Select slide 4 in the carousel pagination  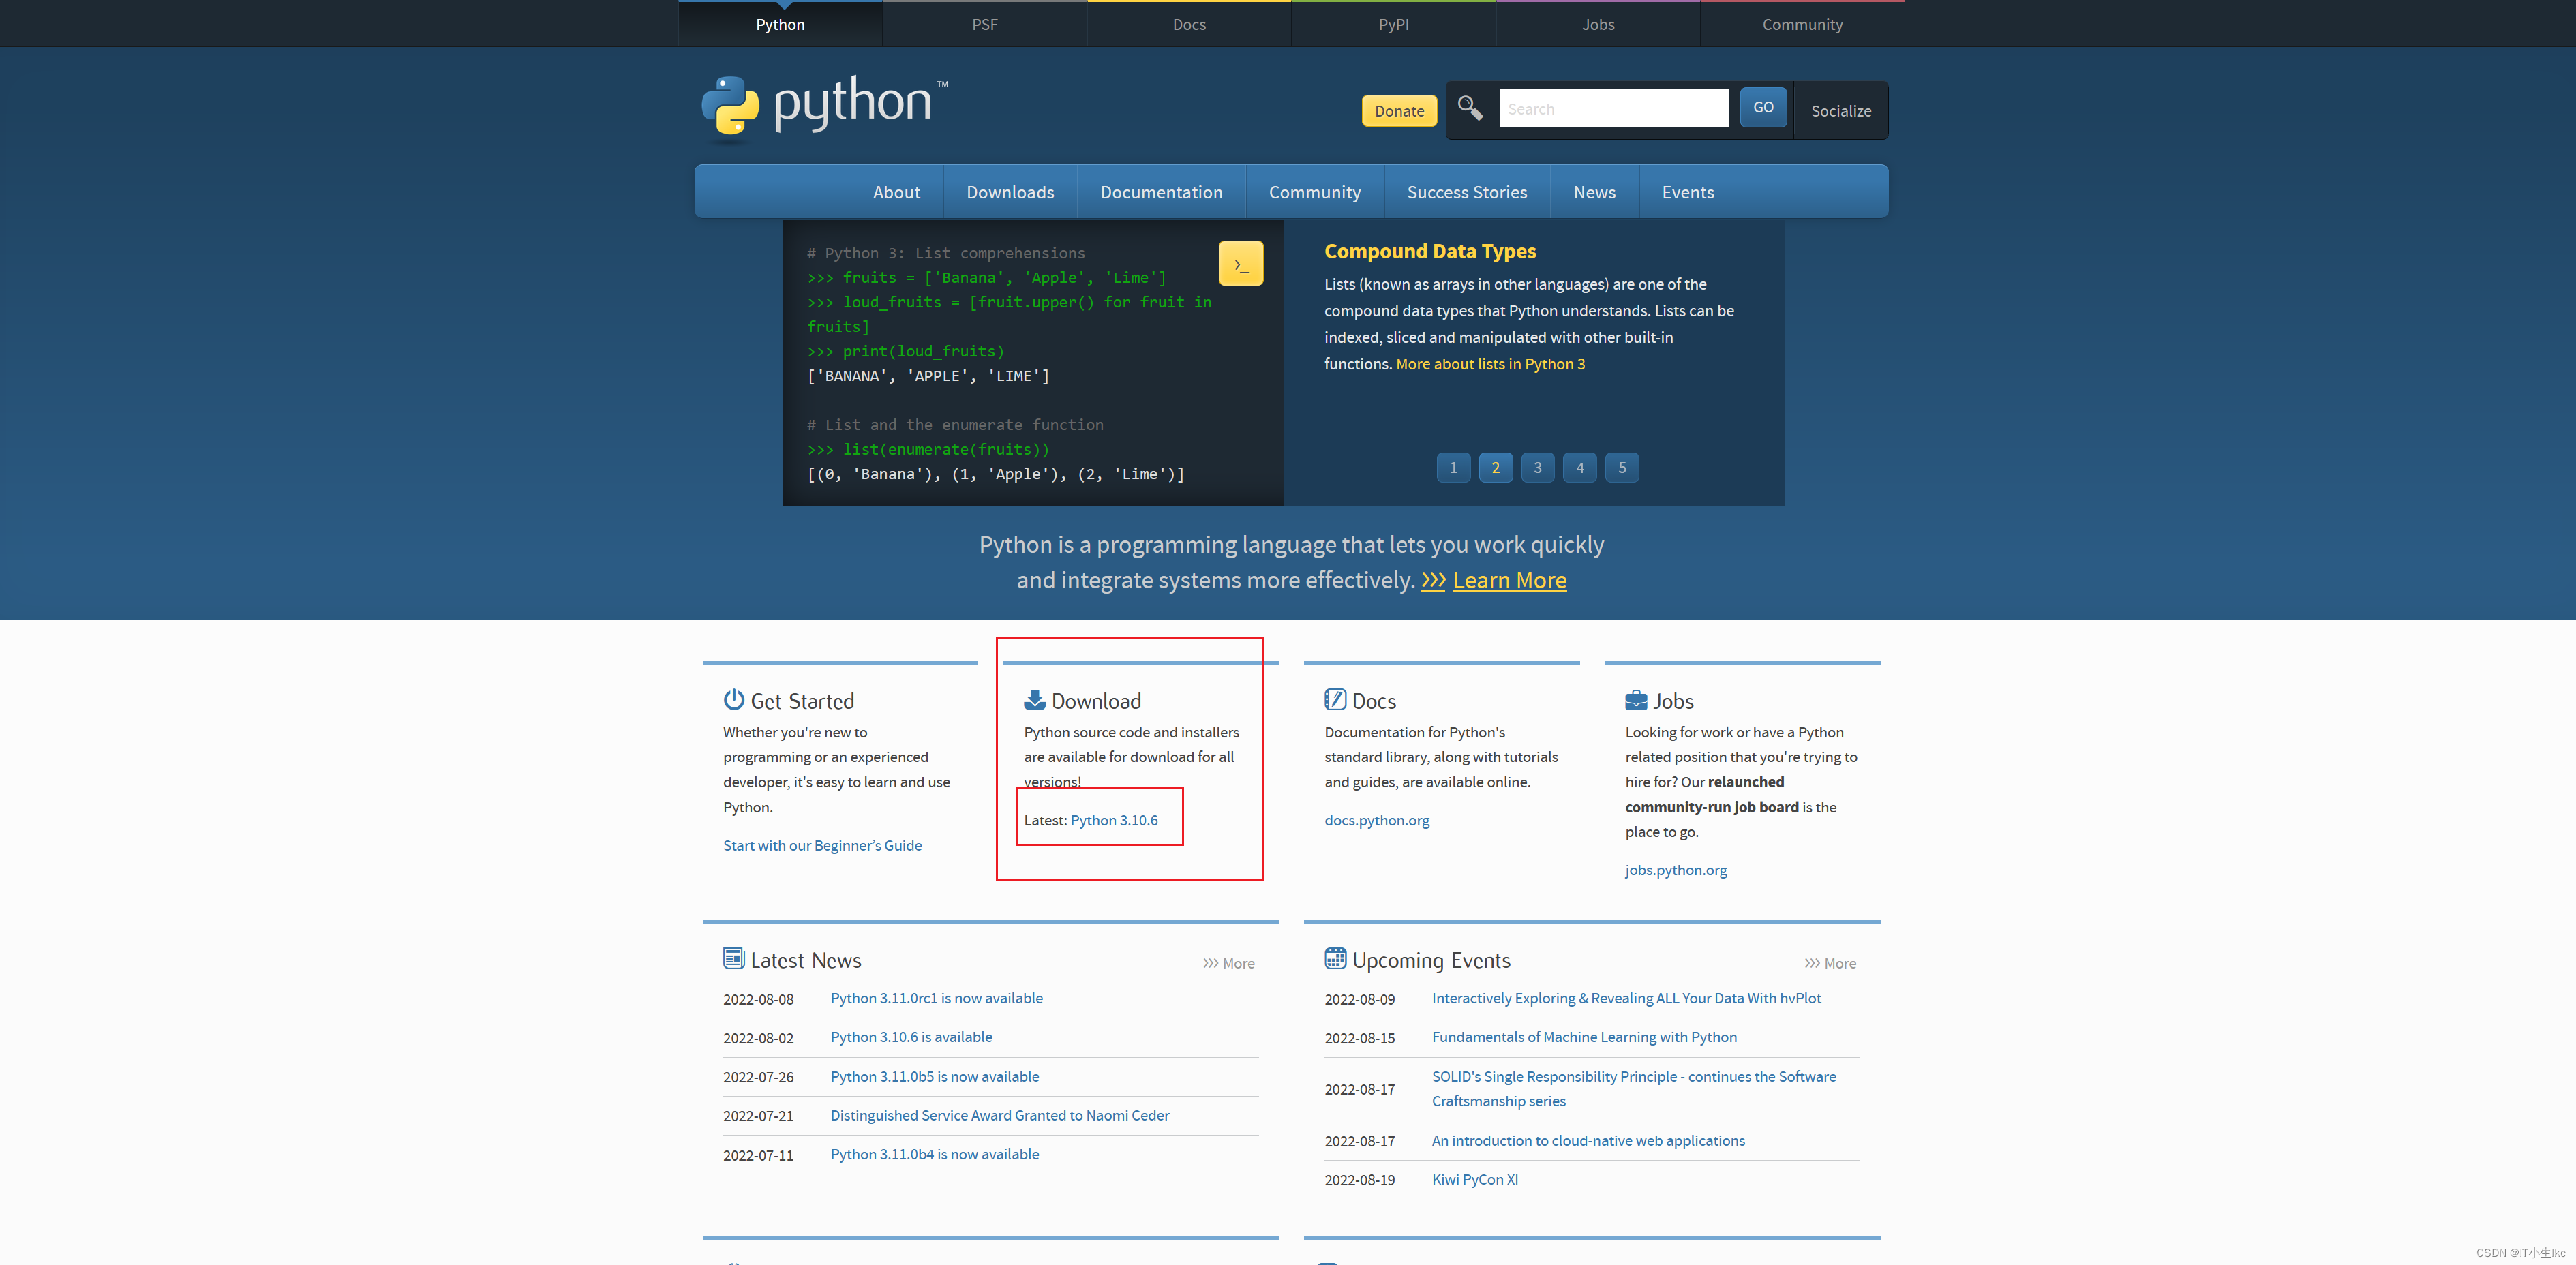click(x=1579, y=467)
